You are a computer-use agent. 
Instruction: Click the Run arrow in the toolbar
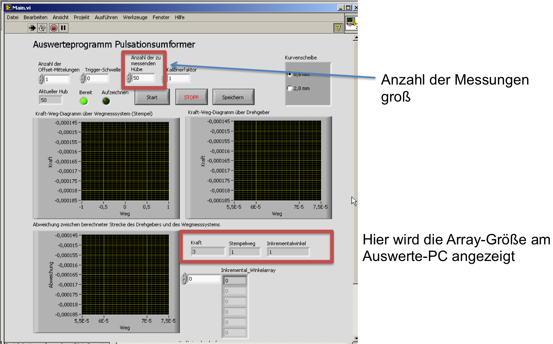coord(32,28)
